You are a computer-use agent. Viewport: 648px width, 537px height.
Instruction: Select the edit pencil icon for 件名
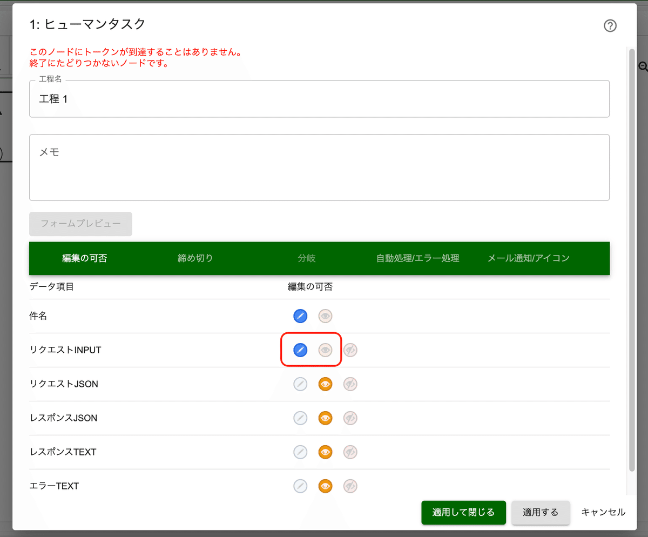click(300, 316)
